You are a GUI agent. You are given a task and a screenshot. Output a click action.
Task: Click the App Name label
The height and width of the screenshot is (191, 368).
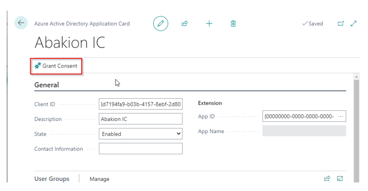tap(211, 131)
